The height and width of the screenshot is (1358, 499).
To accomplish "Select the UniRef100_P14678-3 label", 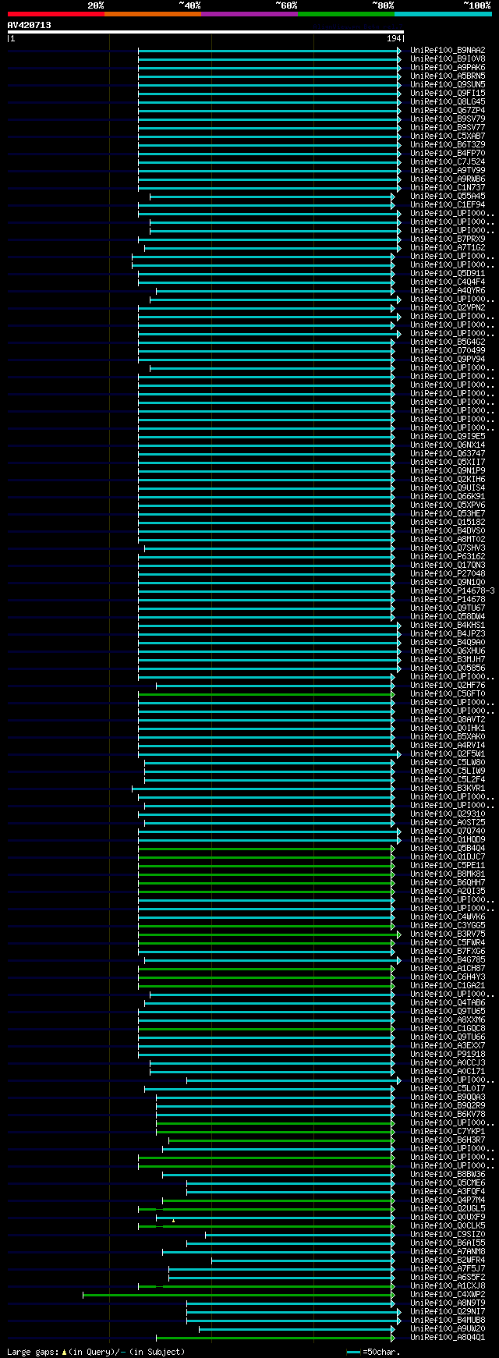I will tap(452, 590).
